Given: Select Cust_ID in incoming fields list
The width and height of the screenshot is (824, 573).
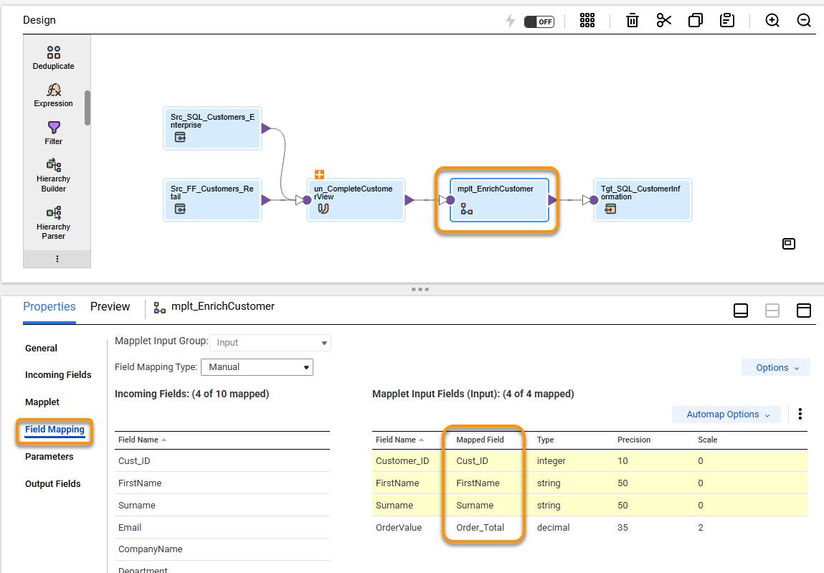Looking at the screenshot, I should (x=222, y=461).
